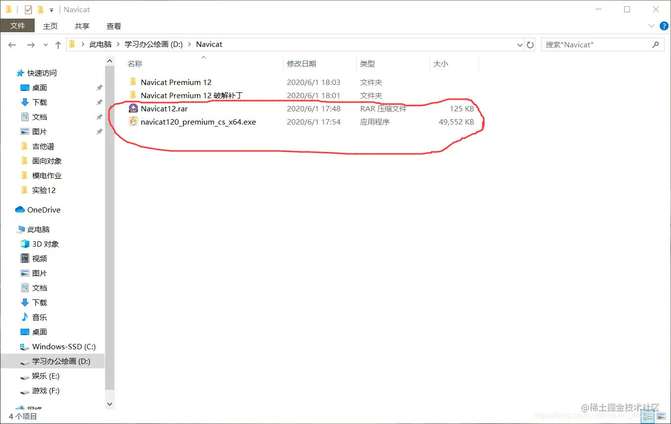671x424 pixels.
Task: Switch to the 查看 ribbon tab
Action: (114, 26)
